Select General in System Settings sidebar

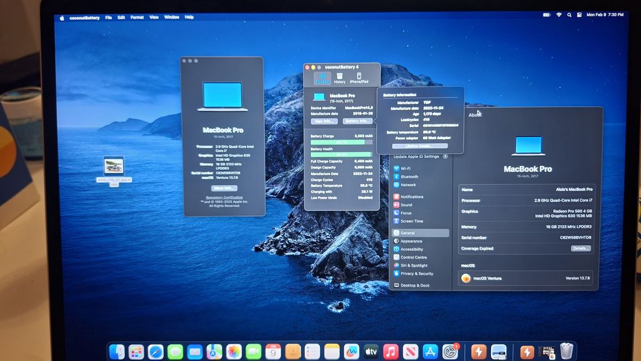(x=420, y=233)
